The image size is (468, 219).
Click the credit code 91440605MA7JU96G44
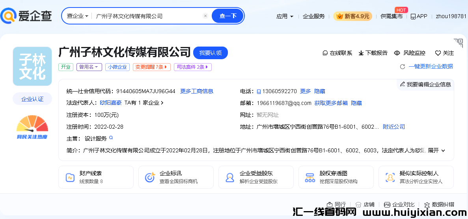click(x=145, y=91)
